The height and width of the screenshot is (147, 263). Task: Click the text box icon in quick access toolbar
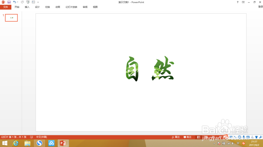click(33, 2)
